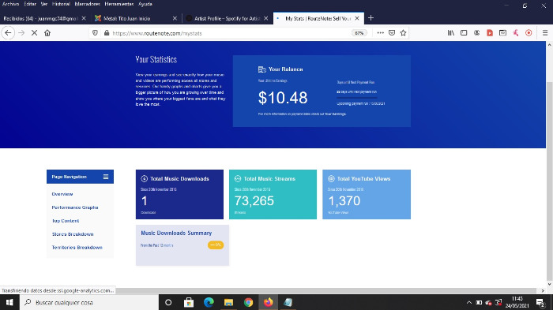553x310 pixels.
Task: Show hidden system tray icons
Action: point(468,302)
